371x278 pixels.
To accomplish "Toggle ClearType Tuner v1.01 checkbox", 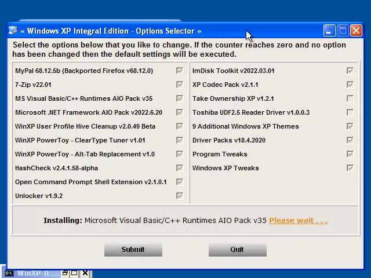I will click(x=180, y=140).
